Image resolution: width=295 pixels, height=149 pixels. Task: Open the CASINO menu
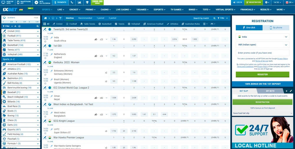pyautogui.click(x=106, y=10)
